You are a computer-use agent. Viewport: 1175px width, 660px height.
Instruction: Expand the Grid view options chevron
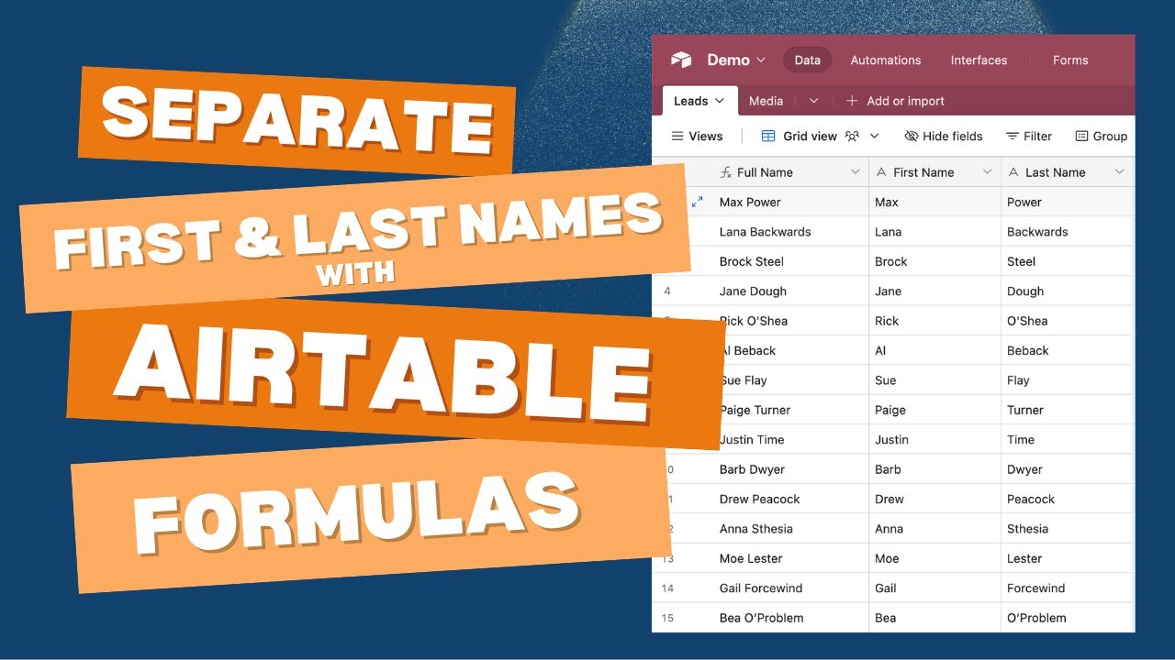pos(874,136)
